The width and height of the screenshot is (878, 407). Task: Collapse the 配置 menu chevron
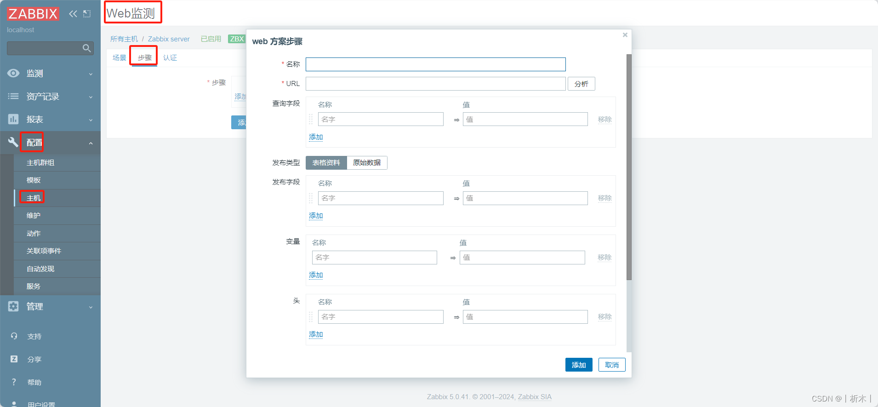coord(91,143)
